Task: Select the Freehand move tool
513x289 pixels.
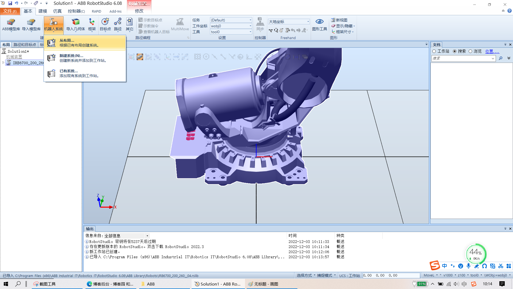Action: click(x=271, y=31)
